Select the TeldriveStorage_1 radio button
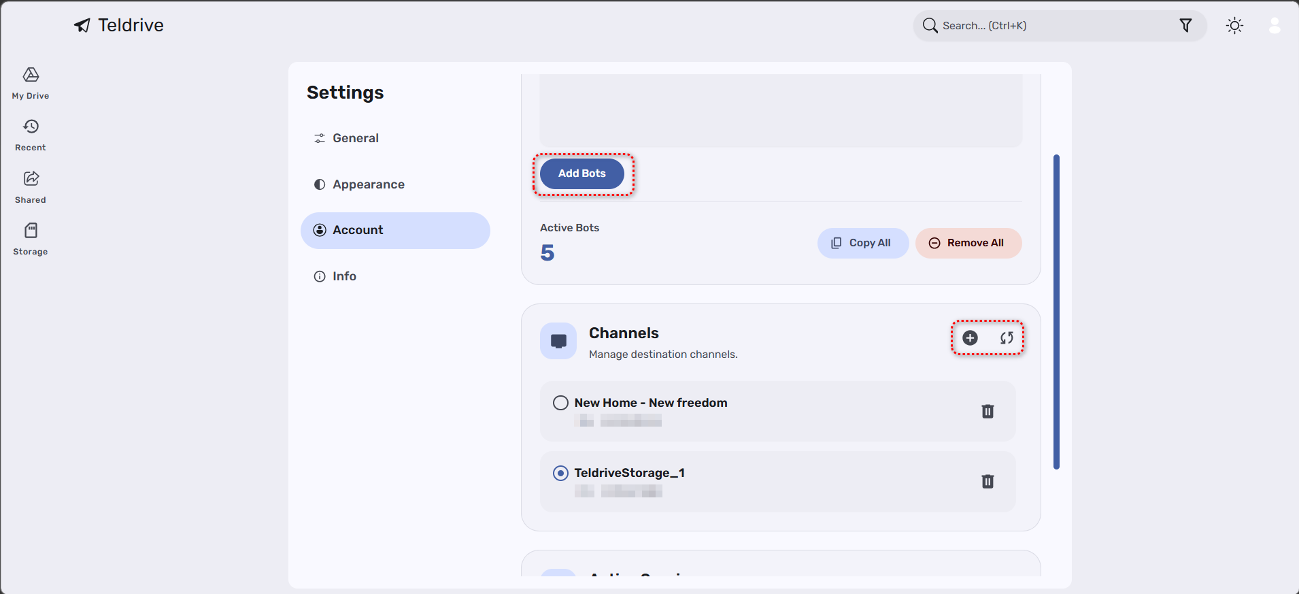 (x=560, y=473)
